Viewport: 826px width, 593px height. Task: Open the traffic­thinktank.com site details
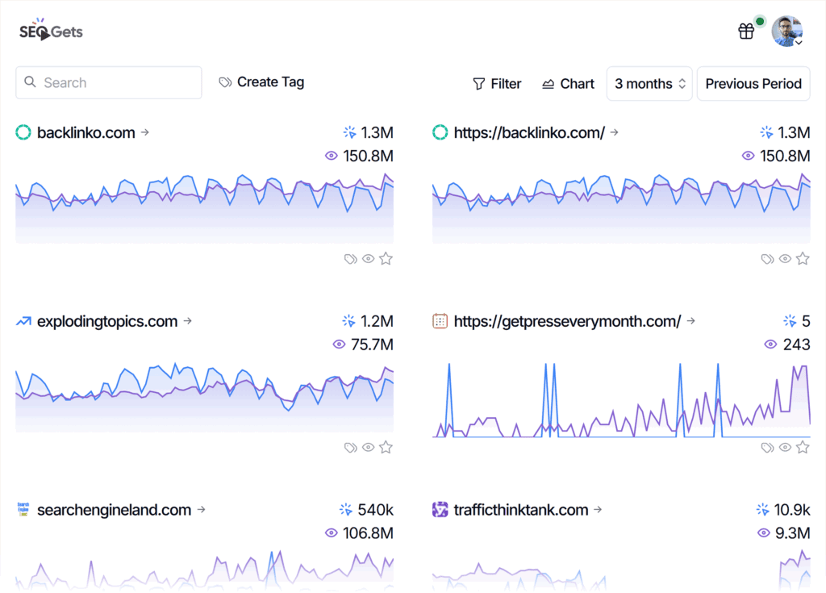(x=521, y=510)
